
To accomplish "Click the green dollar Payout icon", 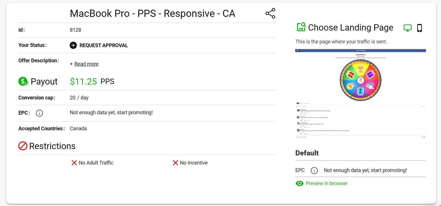I will click(23, 81).
